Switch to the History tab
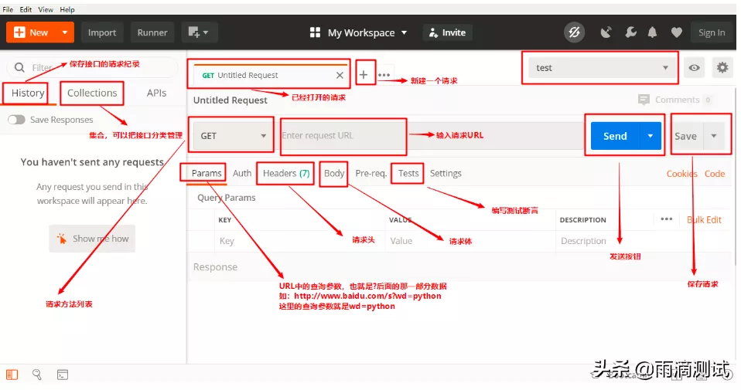Image resolution: width=741 pixels, height=390 pixels. coord(28,93)
